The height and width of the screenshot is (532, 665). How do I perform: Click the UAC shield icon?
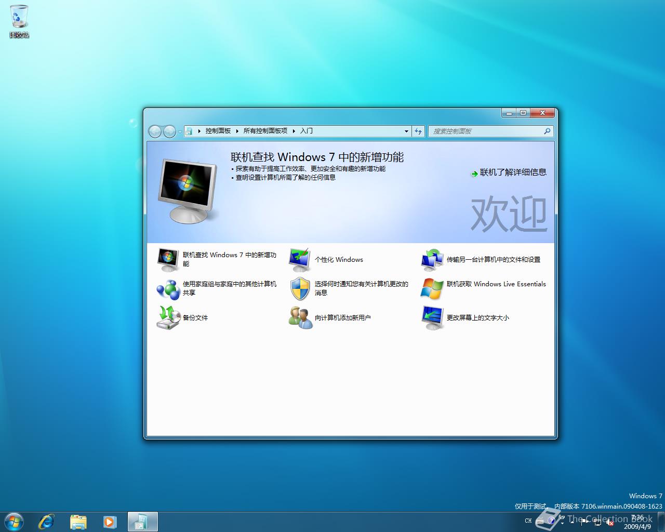(x=300, y=288)
